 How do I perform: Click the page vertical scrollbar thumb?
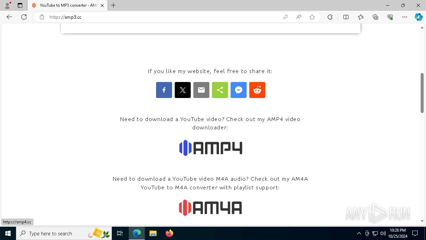(x=422, y=93)
